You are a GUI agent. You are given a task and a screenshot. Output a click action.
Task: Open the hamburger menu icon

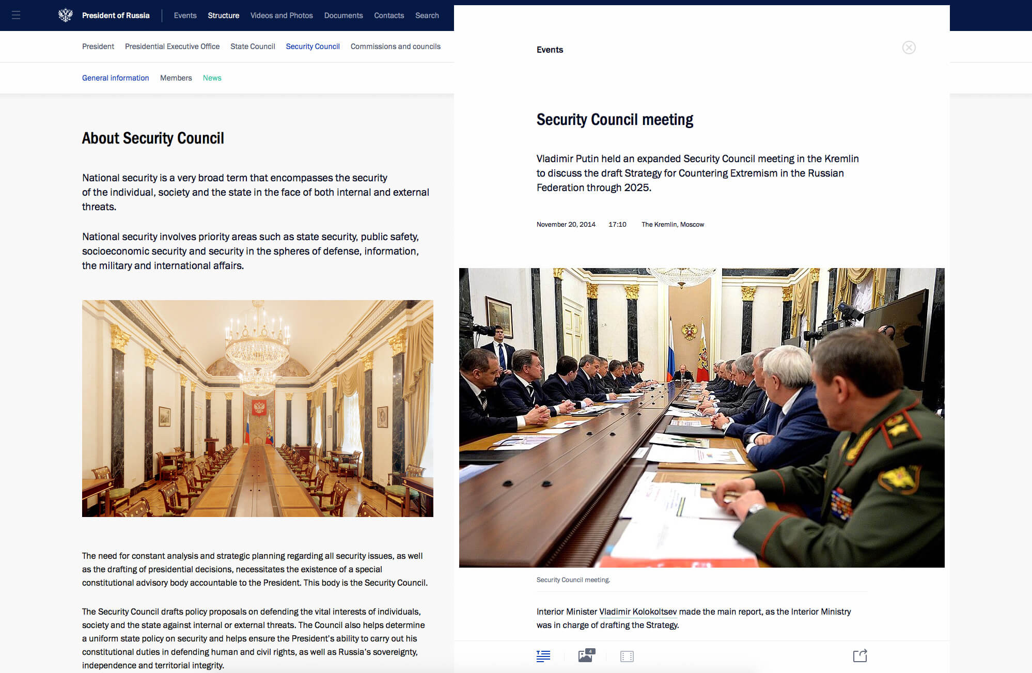tap(16, 15)
